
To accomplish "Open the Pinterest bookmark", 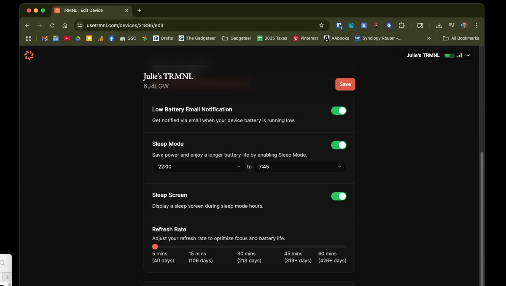I will point(305,38).
